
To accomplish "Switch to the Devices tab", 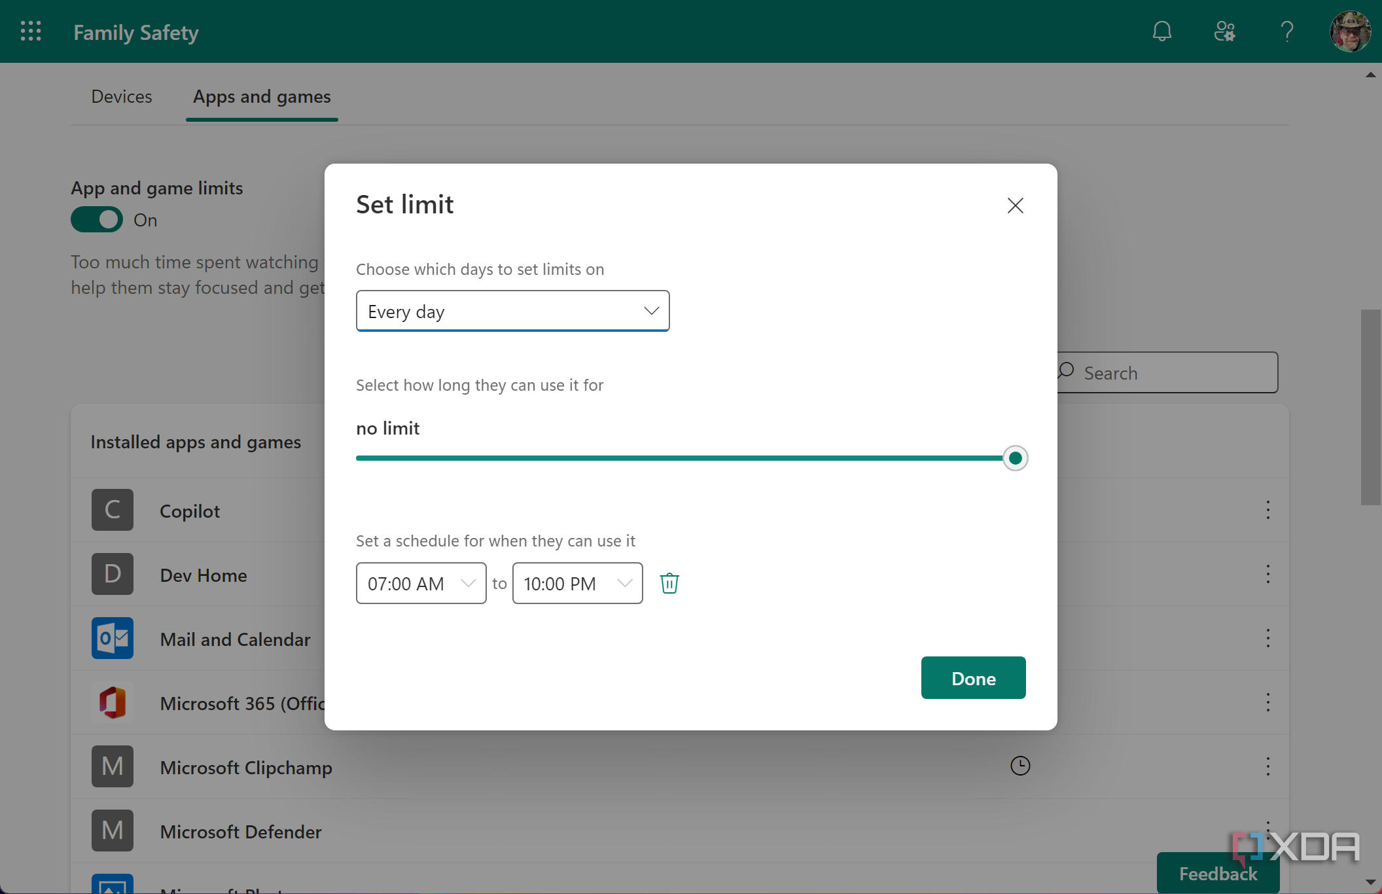I will (x=122, y=97).
